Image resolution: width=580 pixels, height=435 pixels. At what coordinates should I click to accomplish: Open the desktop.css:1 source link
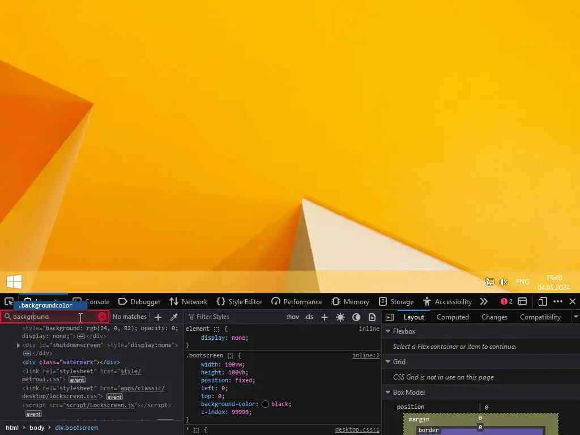coord(357,429)
